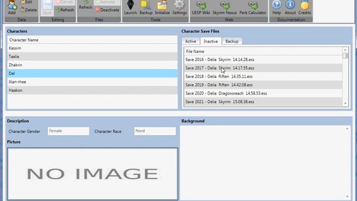Click the Character Gender field
Image resolution: width=357 pixels, height=201 pixels.
[68, 131]
